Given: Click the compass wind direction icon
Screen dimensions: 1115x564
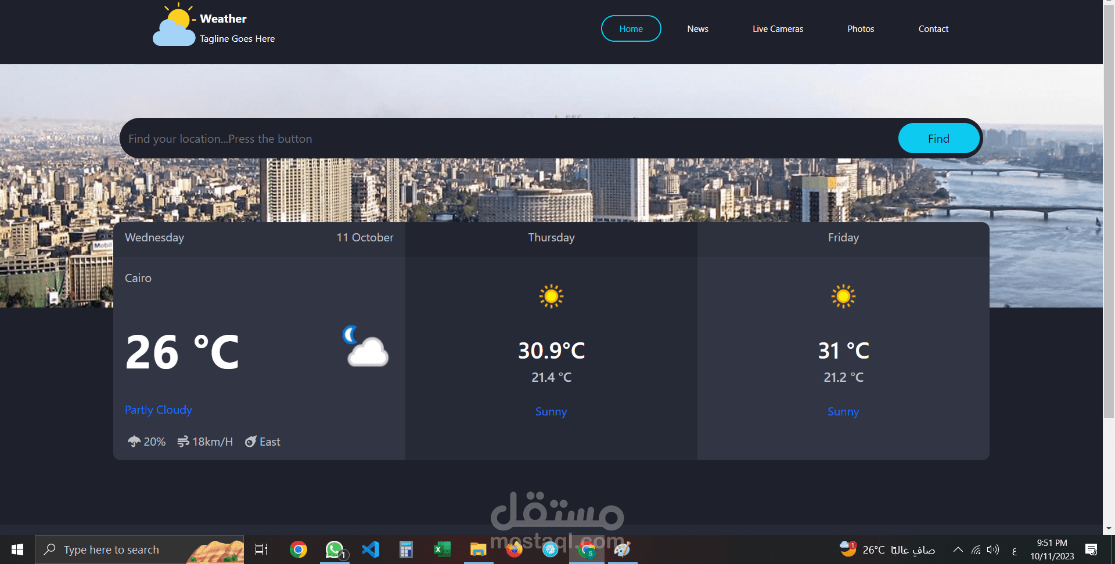Looking at the screenshot, I should [250, 442].
